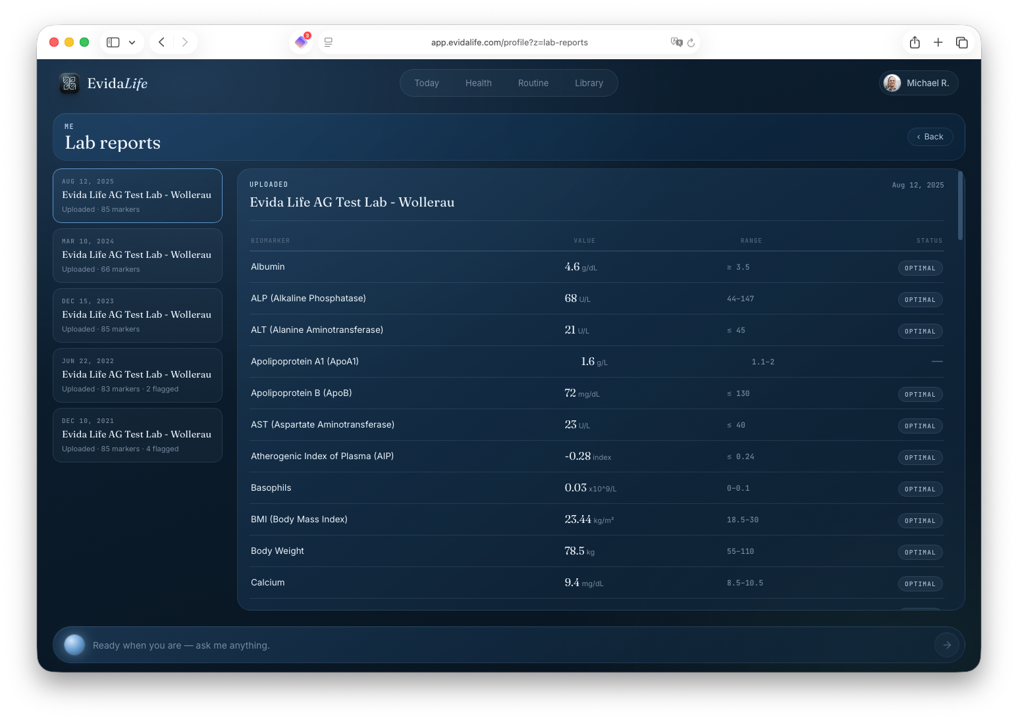The height and width of the screenshot is (721, 1018).
Task: Click the Body Weight value '78.5 kg'
Action: [x=579, y=551]
